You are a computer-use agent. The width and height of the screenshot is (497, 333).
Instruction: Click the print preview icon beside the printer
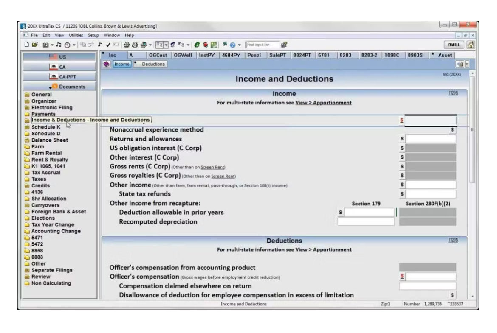135,45
